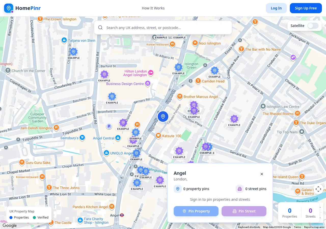326x229 pixels.
Task: Click the HomePinr logo icon
Action: click(9, 8)
